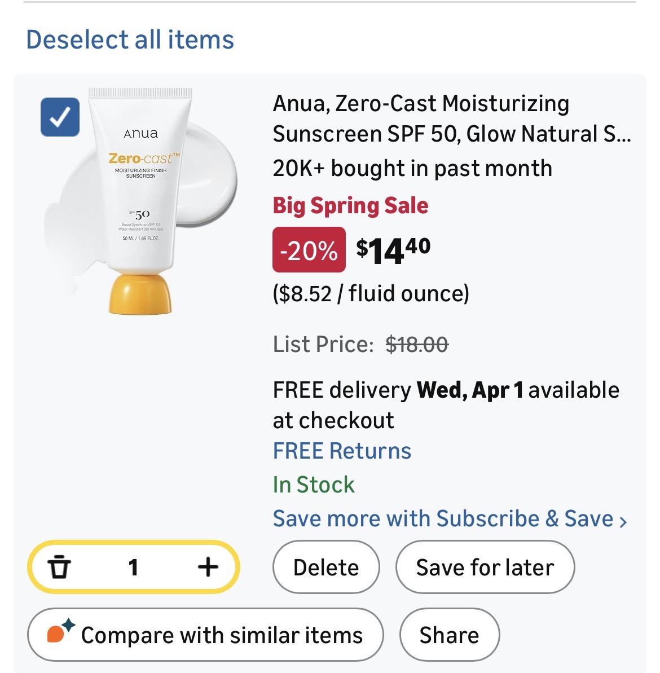Click Save for later button
This screenshot has height=673, width=660.
pyautogui.click(x=485, y=567)
